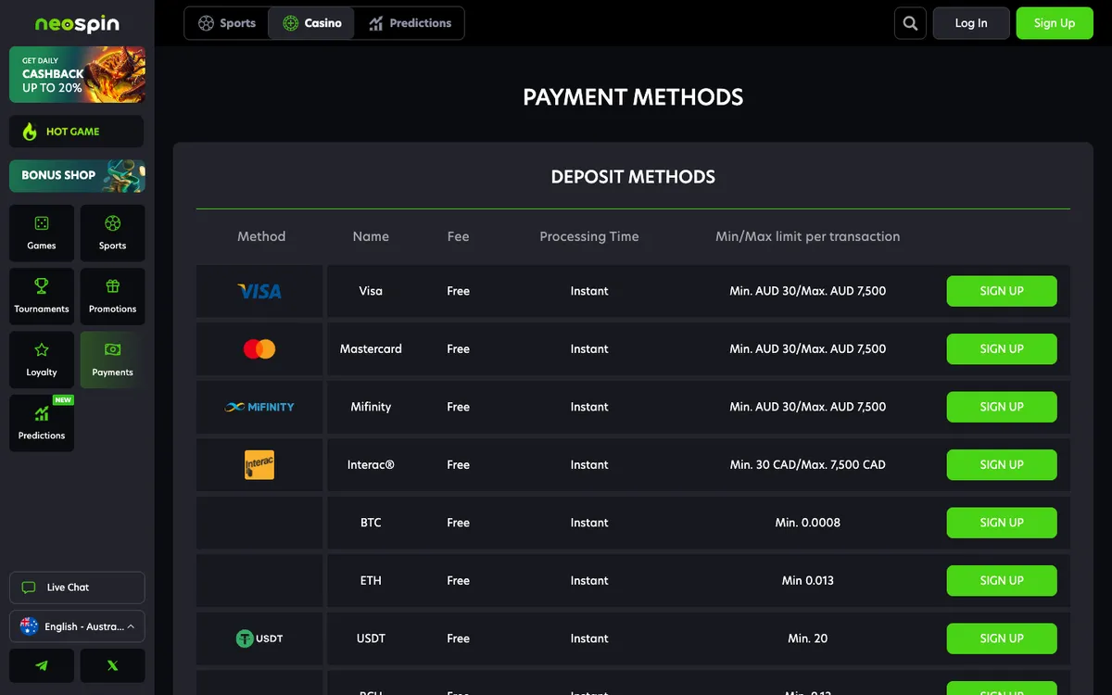This screenshot has height=695, width=1112.
Task: Click the Interac logo
Action: (x=259, y=465)
